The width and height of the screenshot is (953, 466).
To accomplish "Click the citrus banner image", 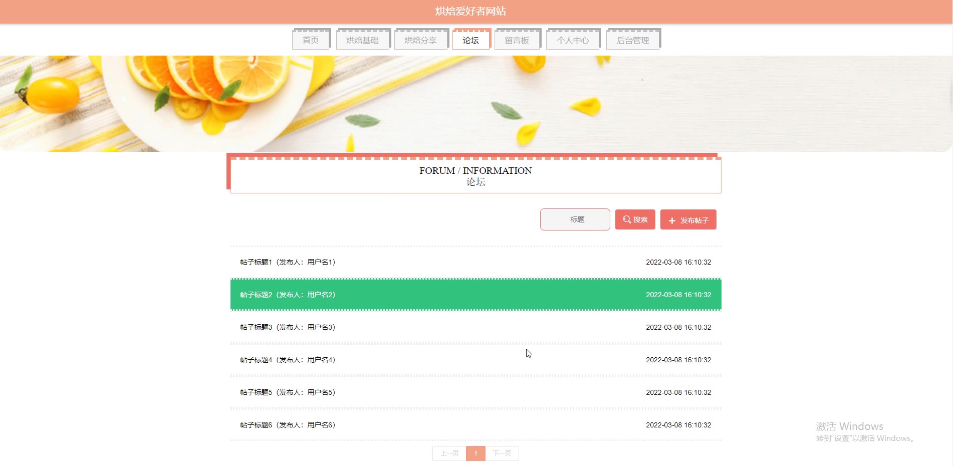I will 476,103.
